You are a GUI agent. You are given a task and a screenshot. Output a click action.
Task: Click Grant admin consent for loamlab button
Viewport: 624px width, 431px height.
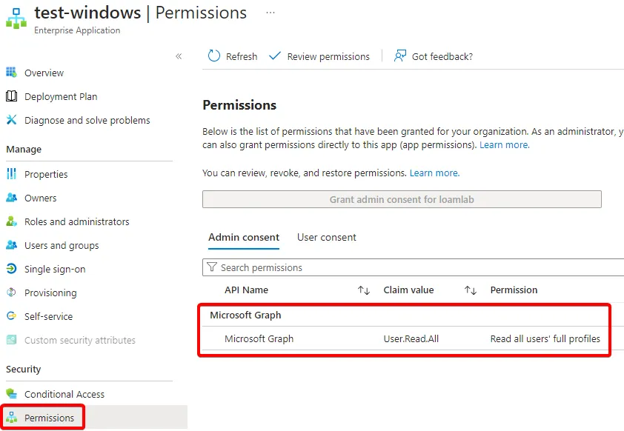point(402,199)
